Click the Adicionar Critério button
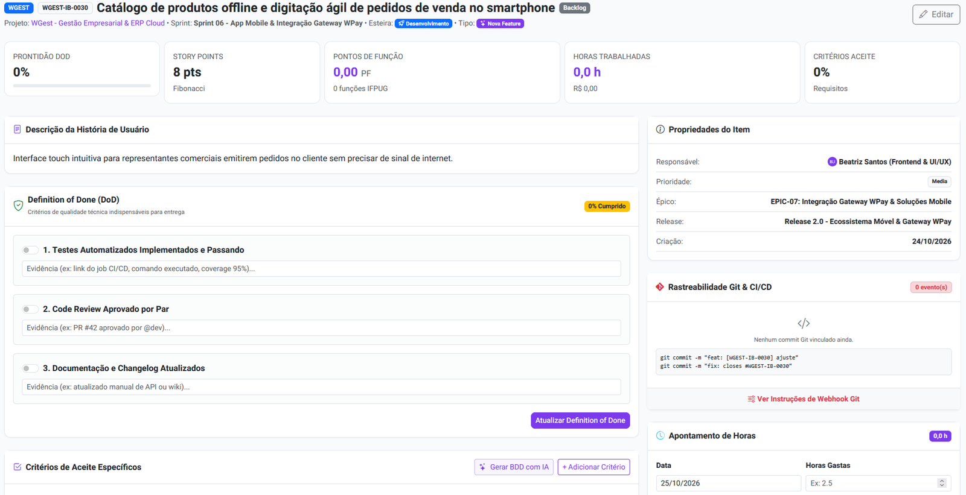Screen dimensions: 966x495 tap(593, 467)
